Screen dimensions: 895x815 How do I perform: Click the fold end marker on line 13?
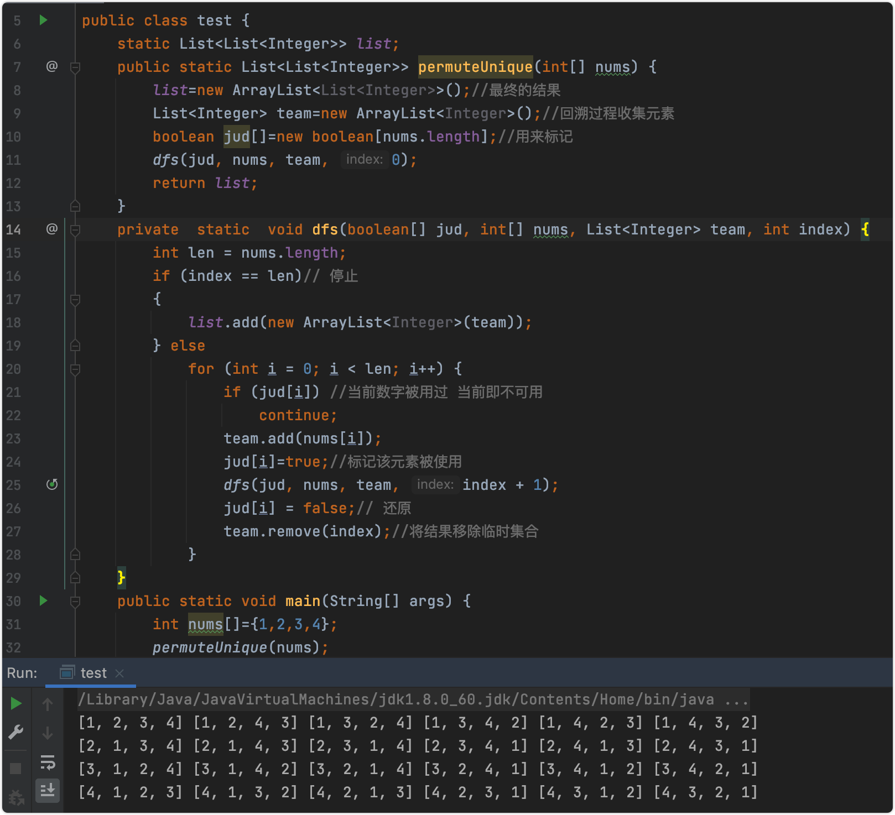tap(75, 206)
